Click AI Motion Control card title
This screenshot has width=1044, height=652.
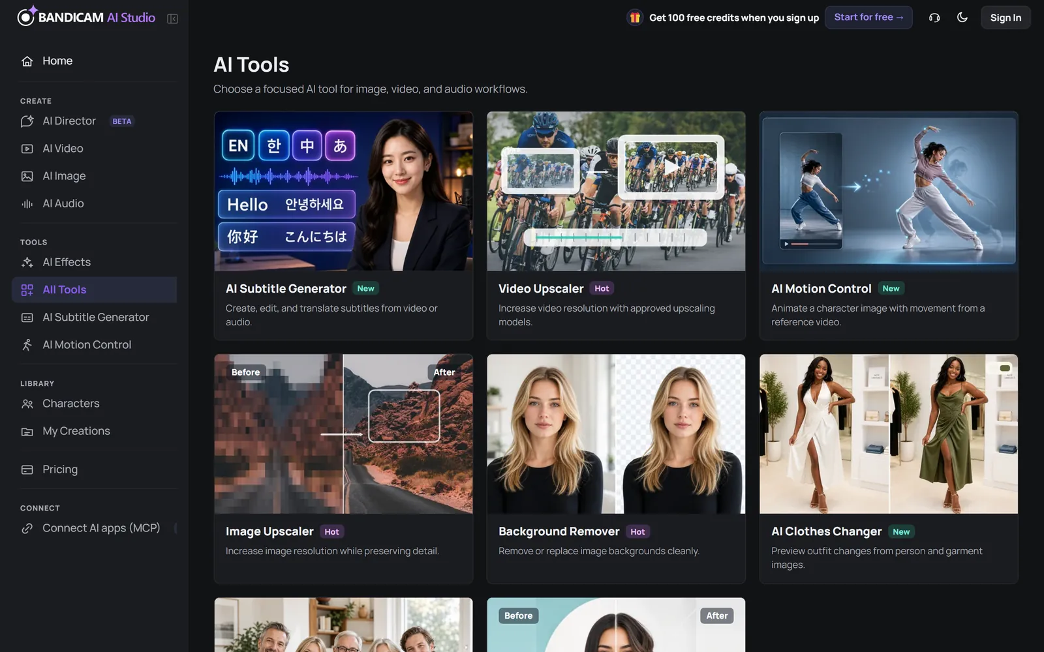pos(821,289)
